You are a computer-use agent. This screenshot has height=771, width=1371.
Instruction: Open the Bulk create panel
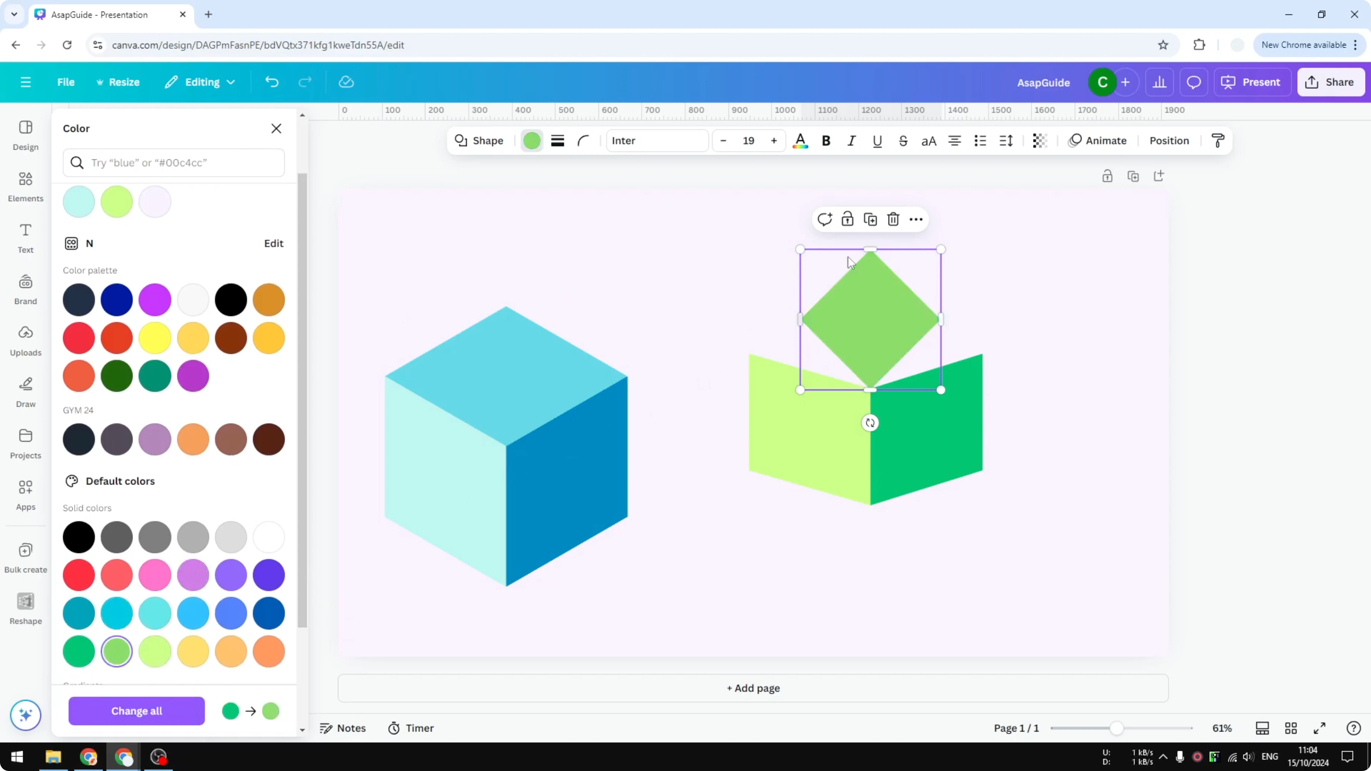pos(25,556)
